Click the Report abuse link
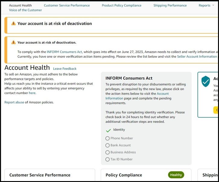Screen dimensions: 219x182 pyautogui.click(x=14, y=102)
